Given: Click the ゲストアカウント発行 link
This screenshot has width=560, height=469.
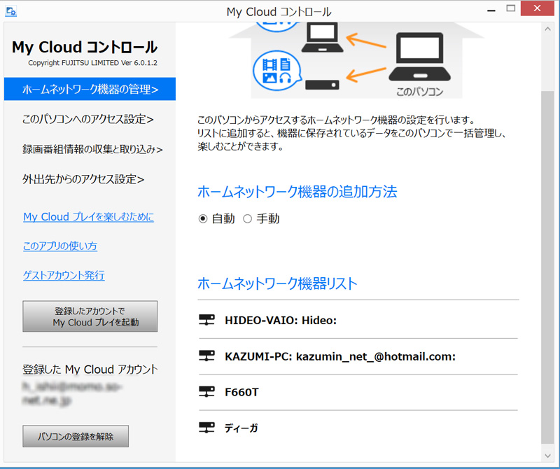Looking at the screenshot, I should pyautogui.click(x=64, y=276).
